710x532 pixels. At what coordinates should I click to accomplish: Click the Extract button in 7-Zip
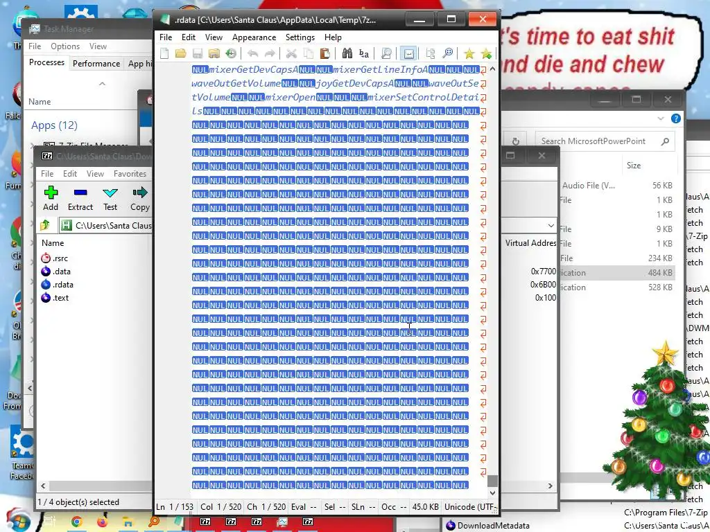80,198
